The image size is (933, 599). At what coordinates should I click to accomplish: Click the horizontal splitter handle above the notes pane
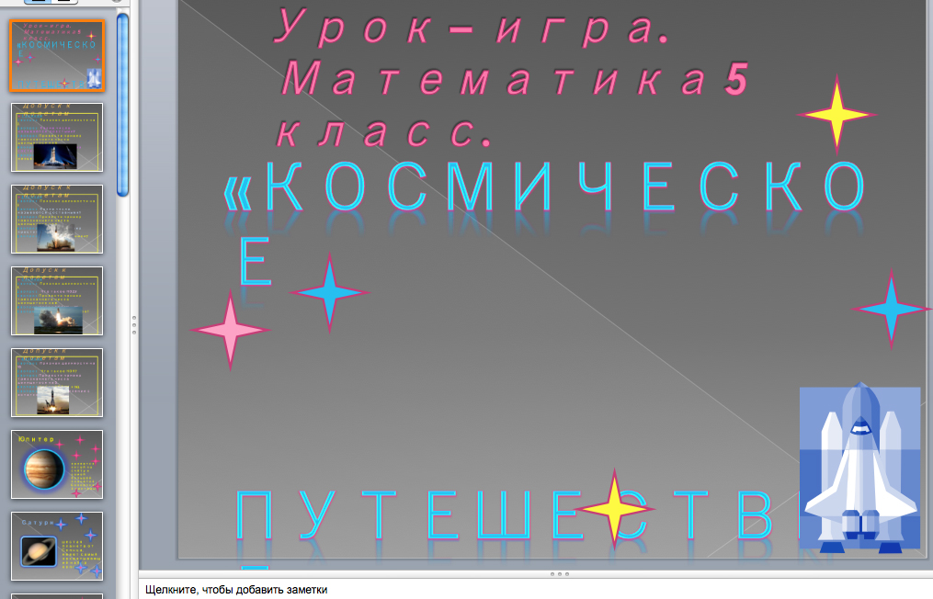tap(559, 574)
